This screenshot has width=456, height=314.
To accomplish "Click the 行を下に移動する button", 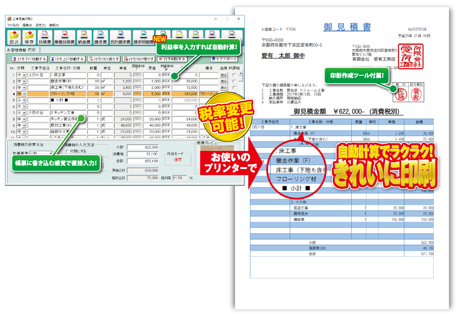I will tap(29, 59).
